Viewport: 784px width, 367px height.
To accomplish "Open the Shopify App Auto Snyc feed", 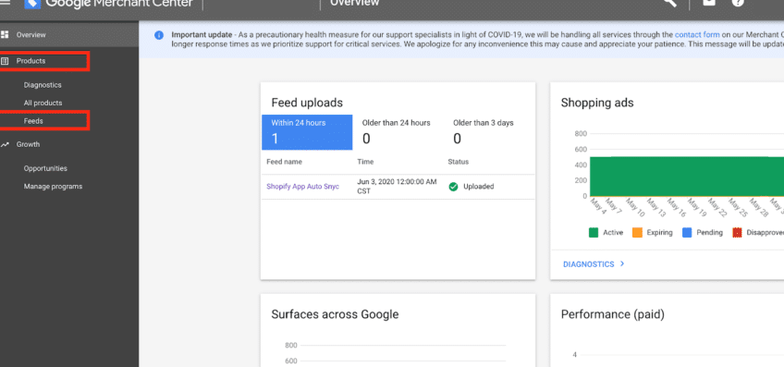I will [302, 187].
